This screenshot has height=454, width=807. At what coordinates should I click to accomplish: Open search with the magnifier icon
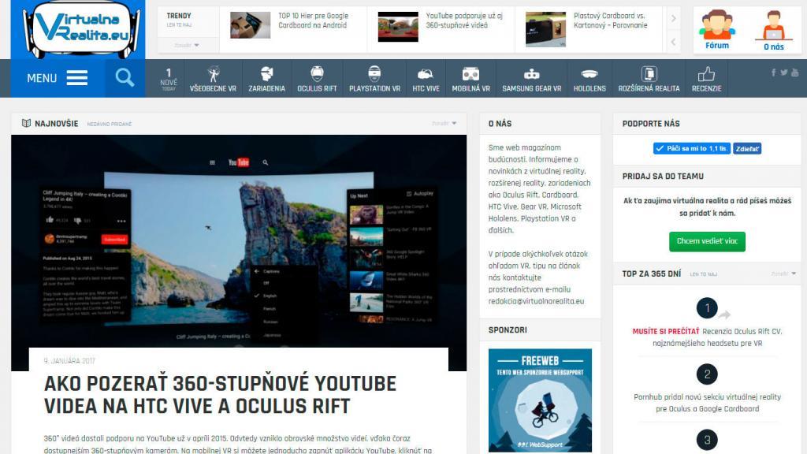click(x=125, y=78)
